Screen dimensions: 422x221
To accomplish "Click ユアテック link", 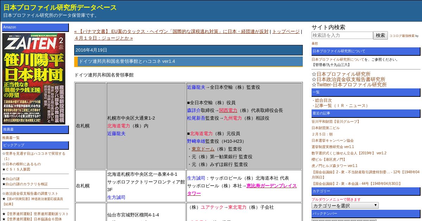I will (x=212, y=207).
